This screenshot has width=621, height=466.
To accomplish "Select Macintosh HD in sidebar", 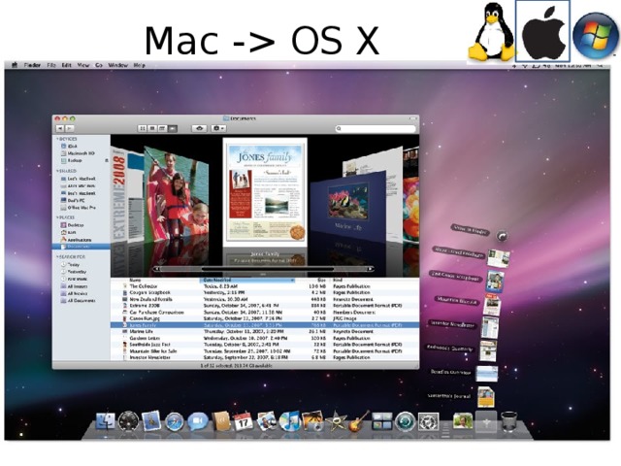I will 78,153.
